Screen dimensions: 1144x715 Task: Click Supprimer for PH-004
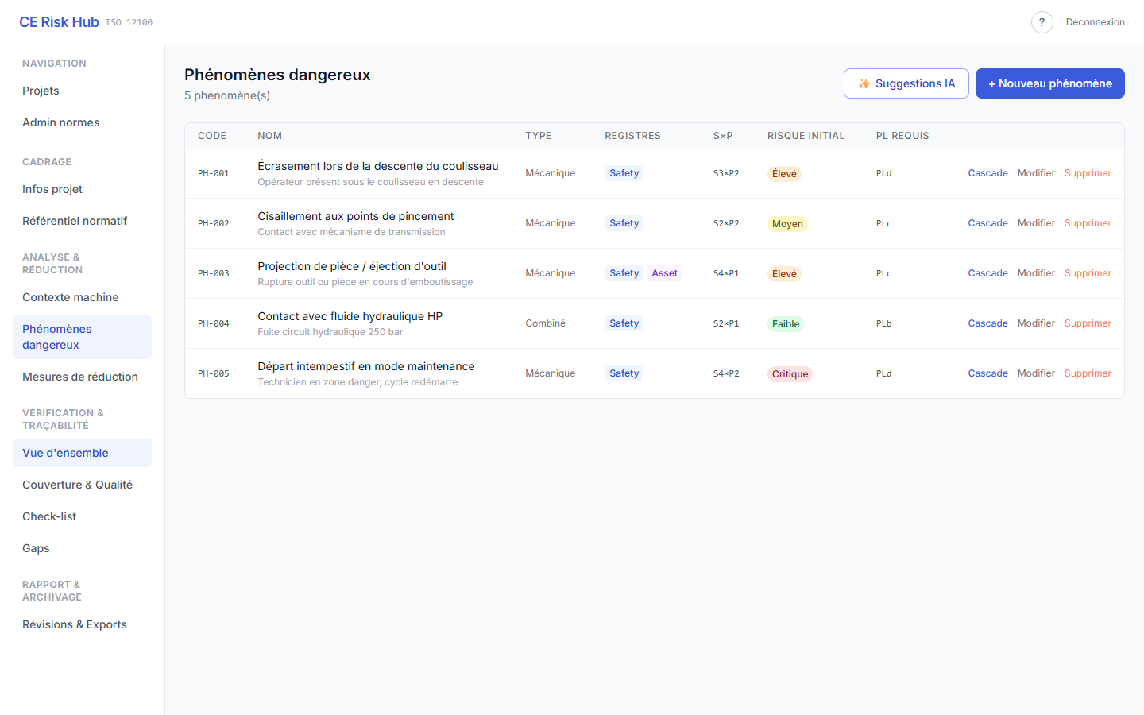[x=1088, y=323]
